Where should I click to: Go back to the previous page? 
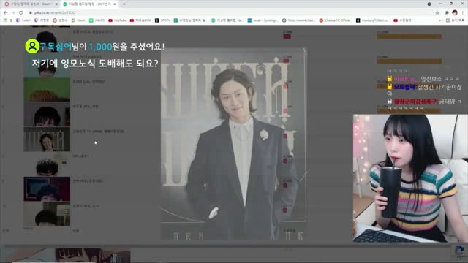(5, 13)
